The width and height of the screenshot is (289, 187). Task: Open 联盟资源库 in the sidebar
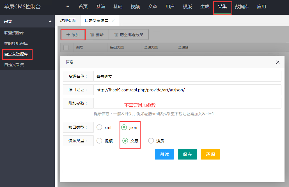point(14,33)
